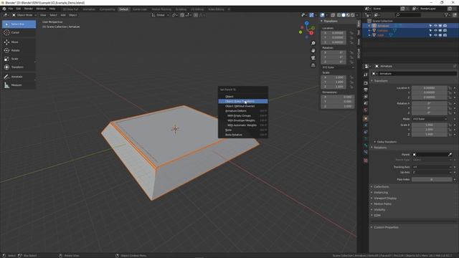This screenshot has height=258, width=459.
Task: Click the pan view hand icon
Action: coord(313,50)
